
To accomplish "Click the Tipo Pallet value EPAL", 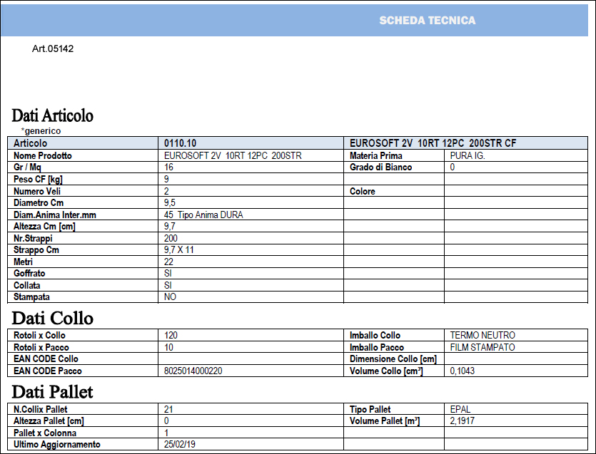I will click(x=460, y=409).
